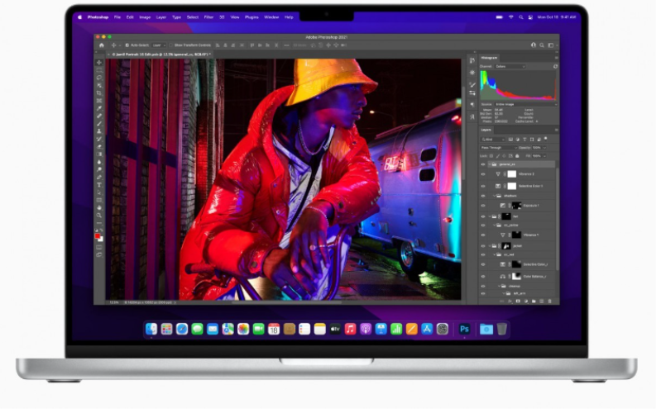Select the Blur tool

[x=99, y=162]
